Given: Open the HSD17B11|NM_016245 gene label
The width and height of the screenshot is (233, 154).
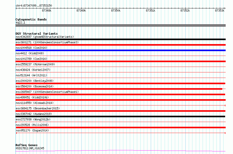Looking at the screenshot, I should point(30,148).
